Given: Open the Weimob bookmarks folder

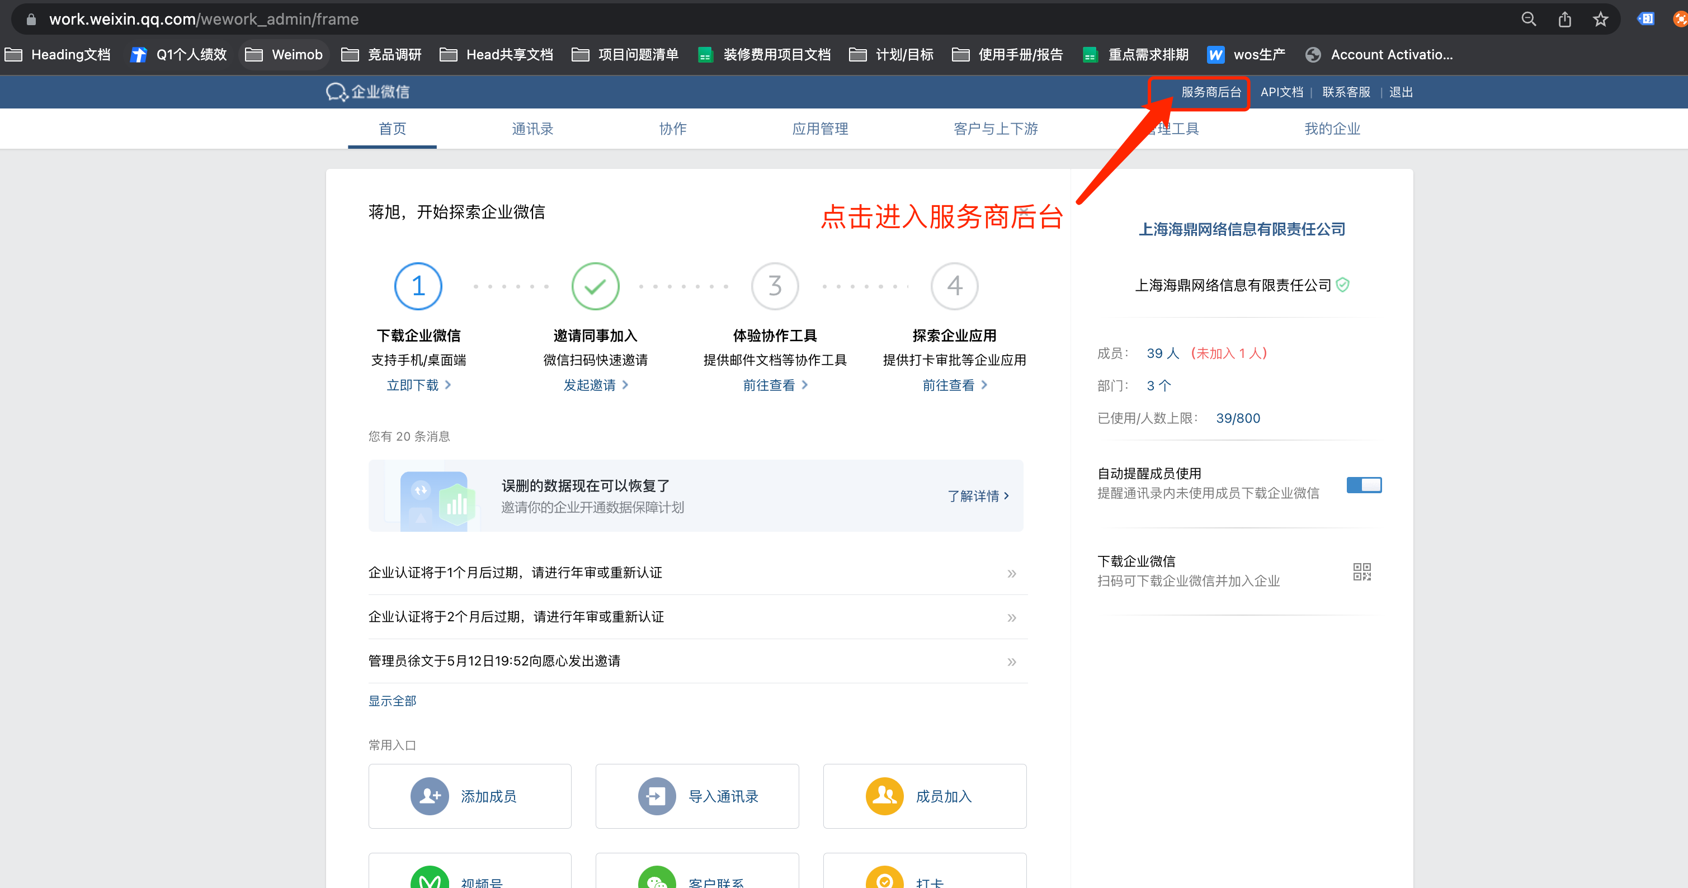Looking at the screenshot, I should pyautogui.click(x=284, y=54).
